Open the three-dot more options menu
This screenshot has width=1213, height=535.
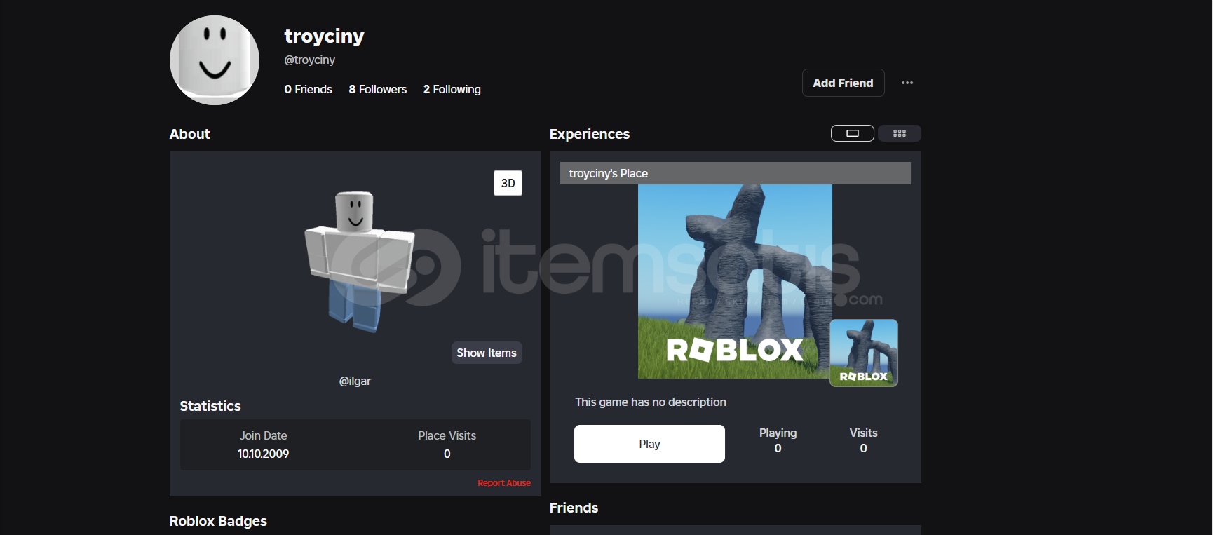pos(907,83)
